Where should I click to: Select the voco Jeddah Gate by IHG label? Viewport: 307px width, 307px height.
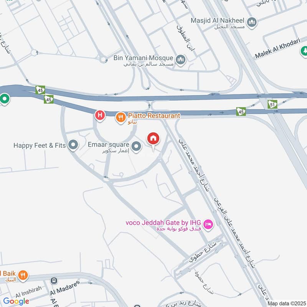click(x=163, y=223)
